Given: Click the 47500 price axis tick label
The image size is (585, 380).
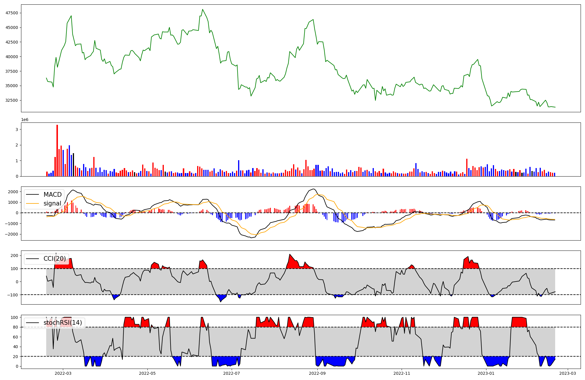Looking at the screenshot, I should (x=12, y=13).
